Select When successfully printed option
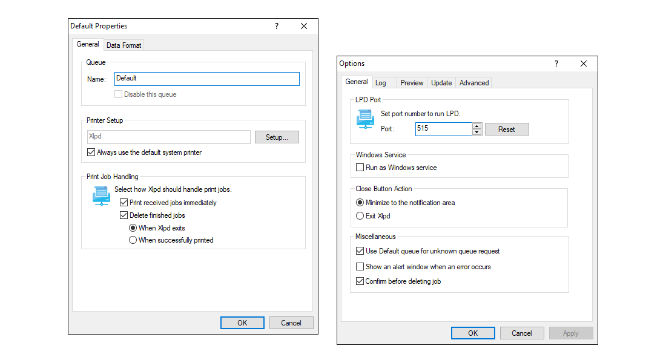This screenshot has height=363, width=666. coord(133,240)
